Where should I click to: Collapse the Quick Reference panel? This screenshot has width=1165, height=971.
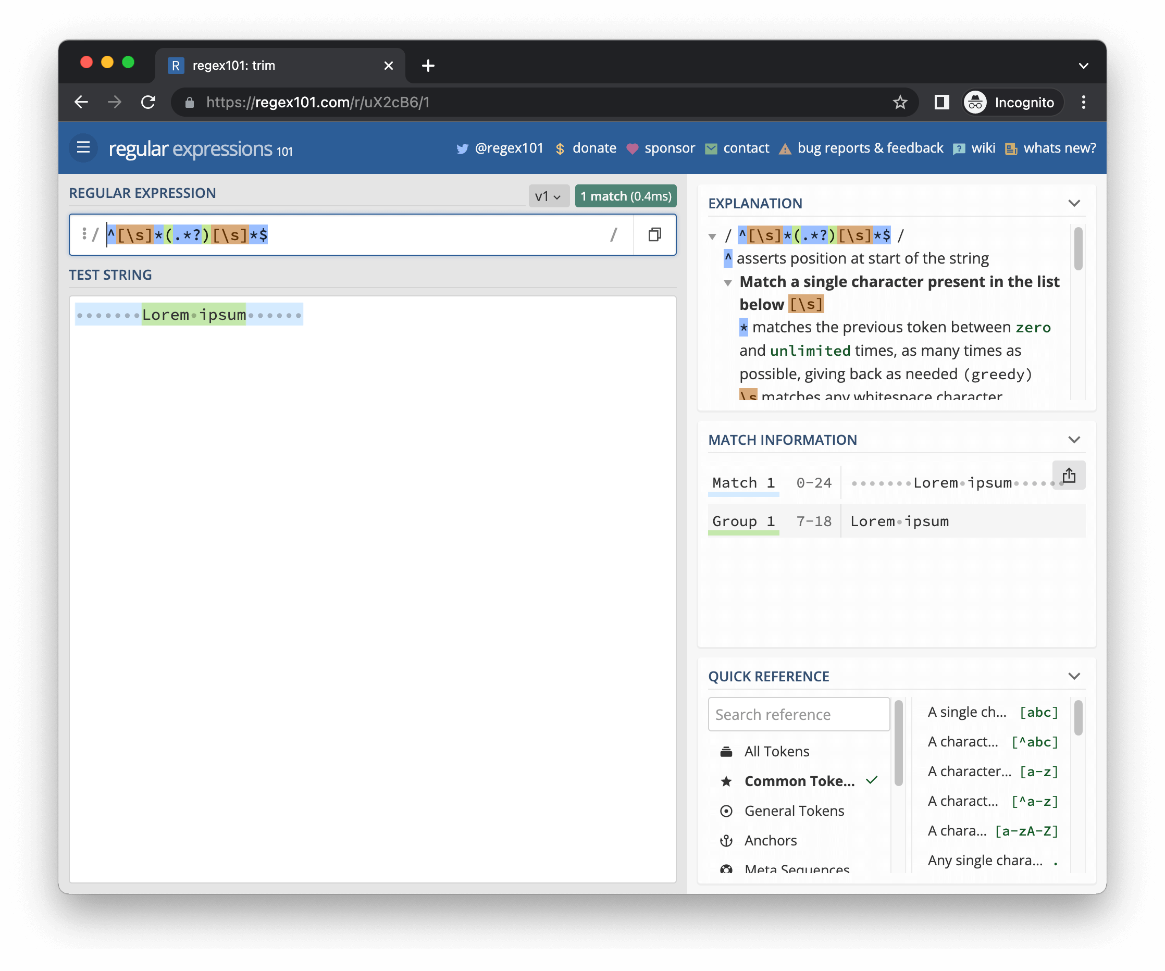click(1074, 677)
